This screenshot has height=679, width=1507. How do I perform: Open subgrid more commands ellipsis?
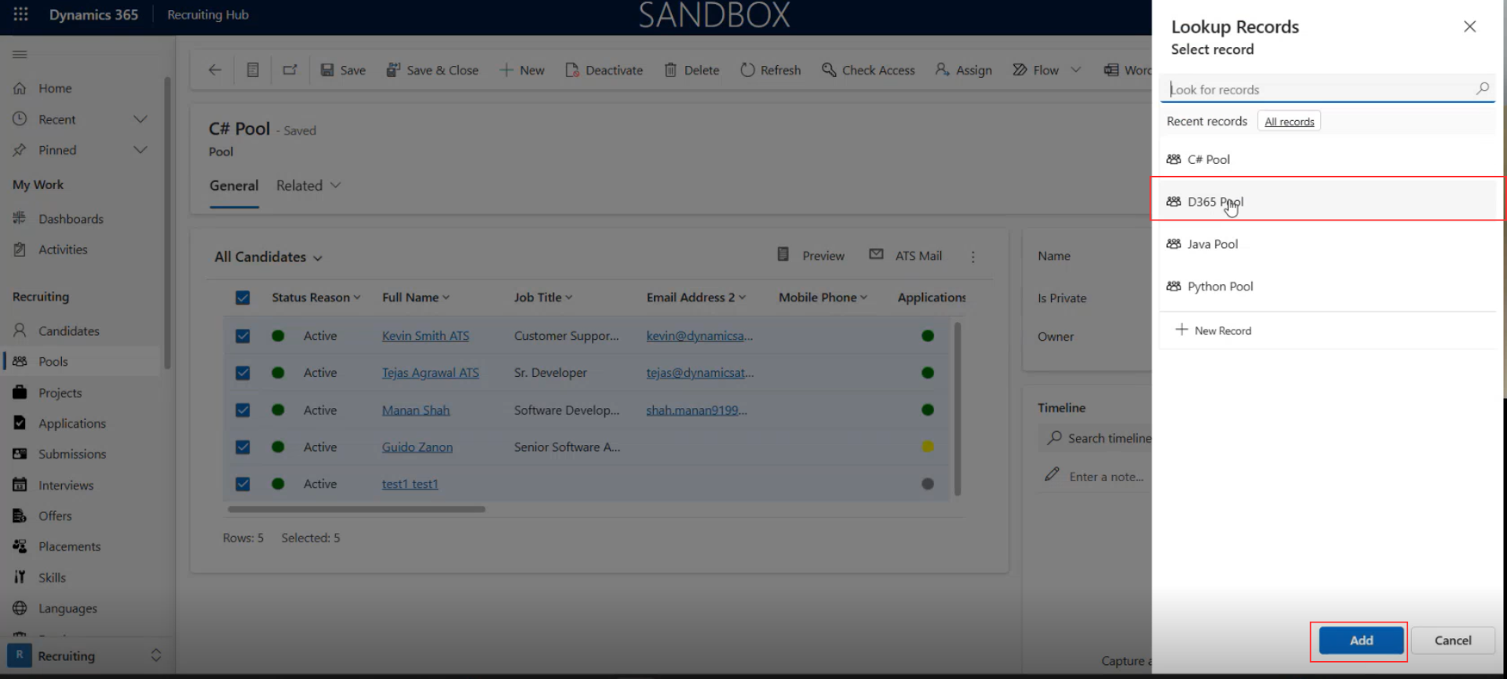pos(973,257)
